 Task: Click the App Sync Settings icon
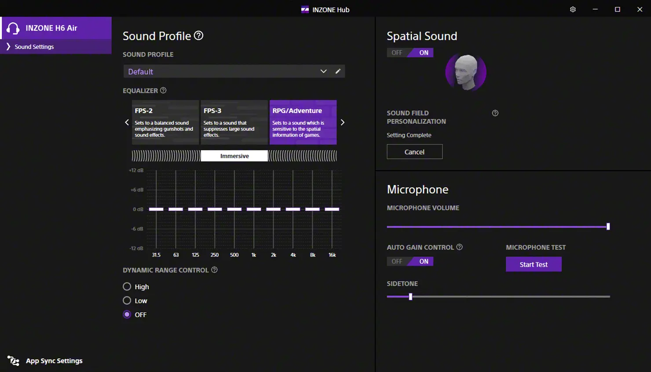13,361
